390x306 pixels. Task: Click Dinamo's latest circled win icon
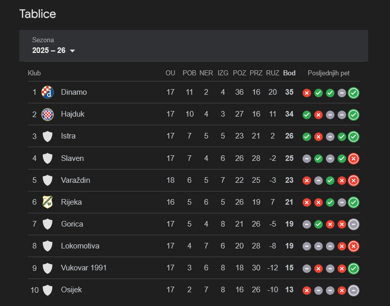click(x=354, y=93)
